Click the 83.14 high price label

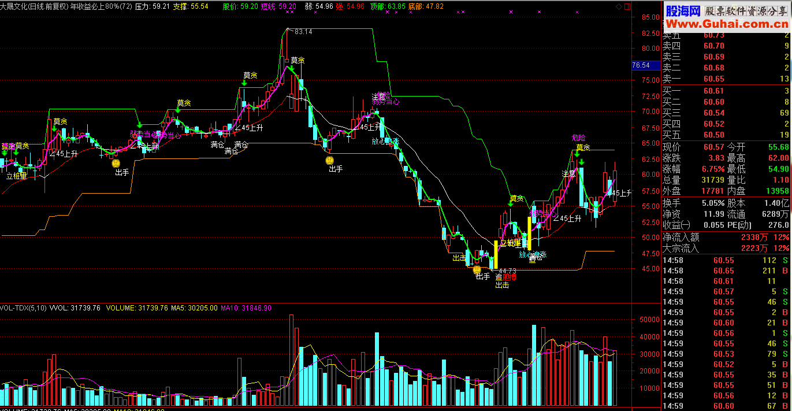(303, 31)
